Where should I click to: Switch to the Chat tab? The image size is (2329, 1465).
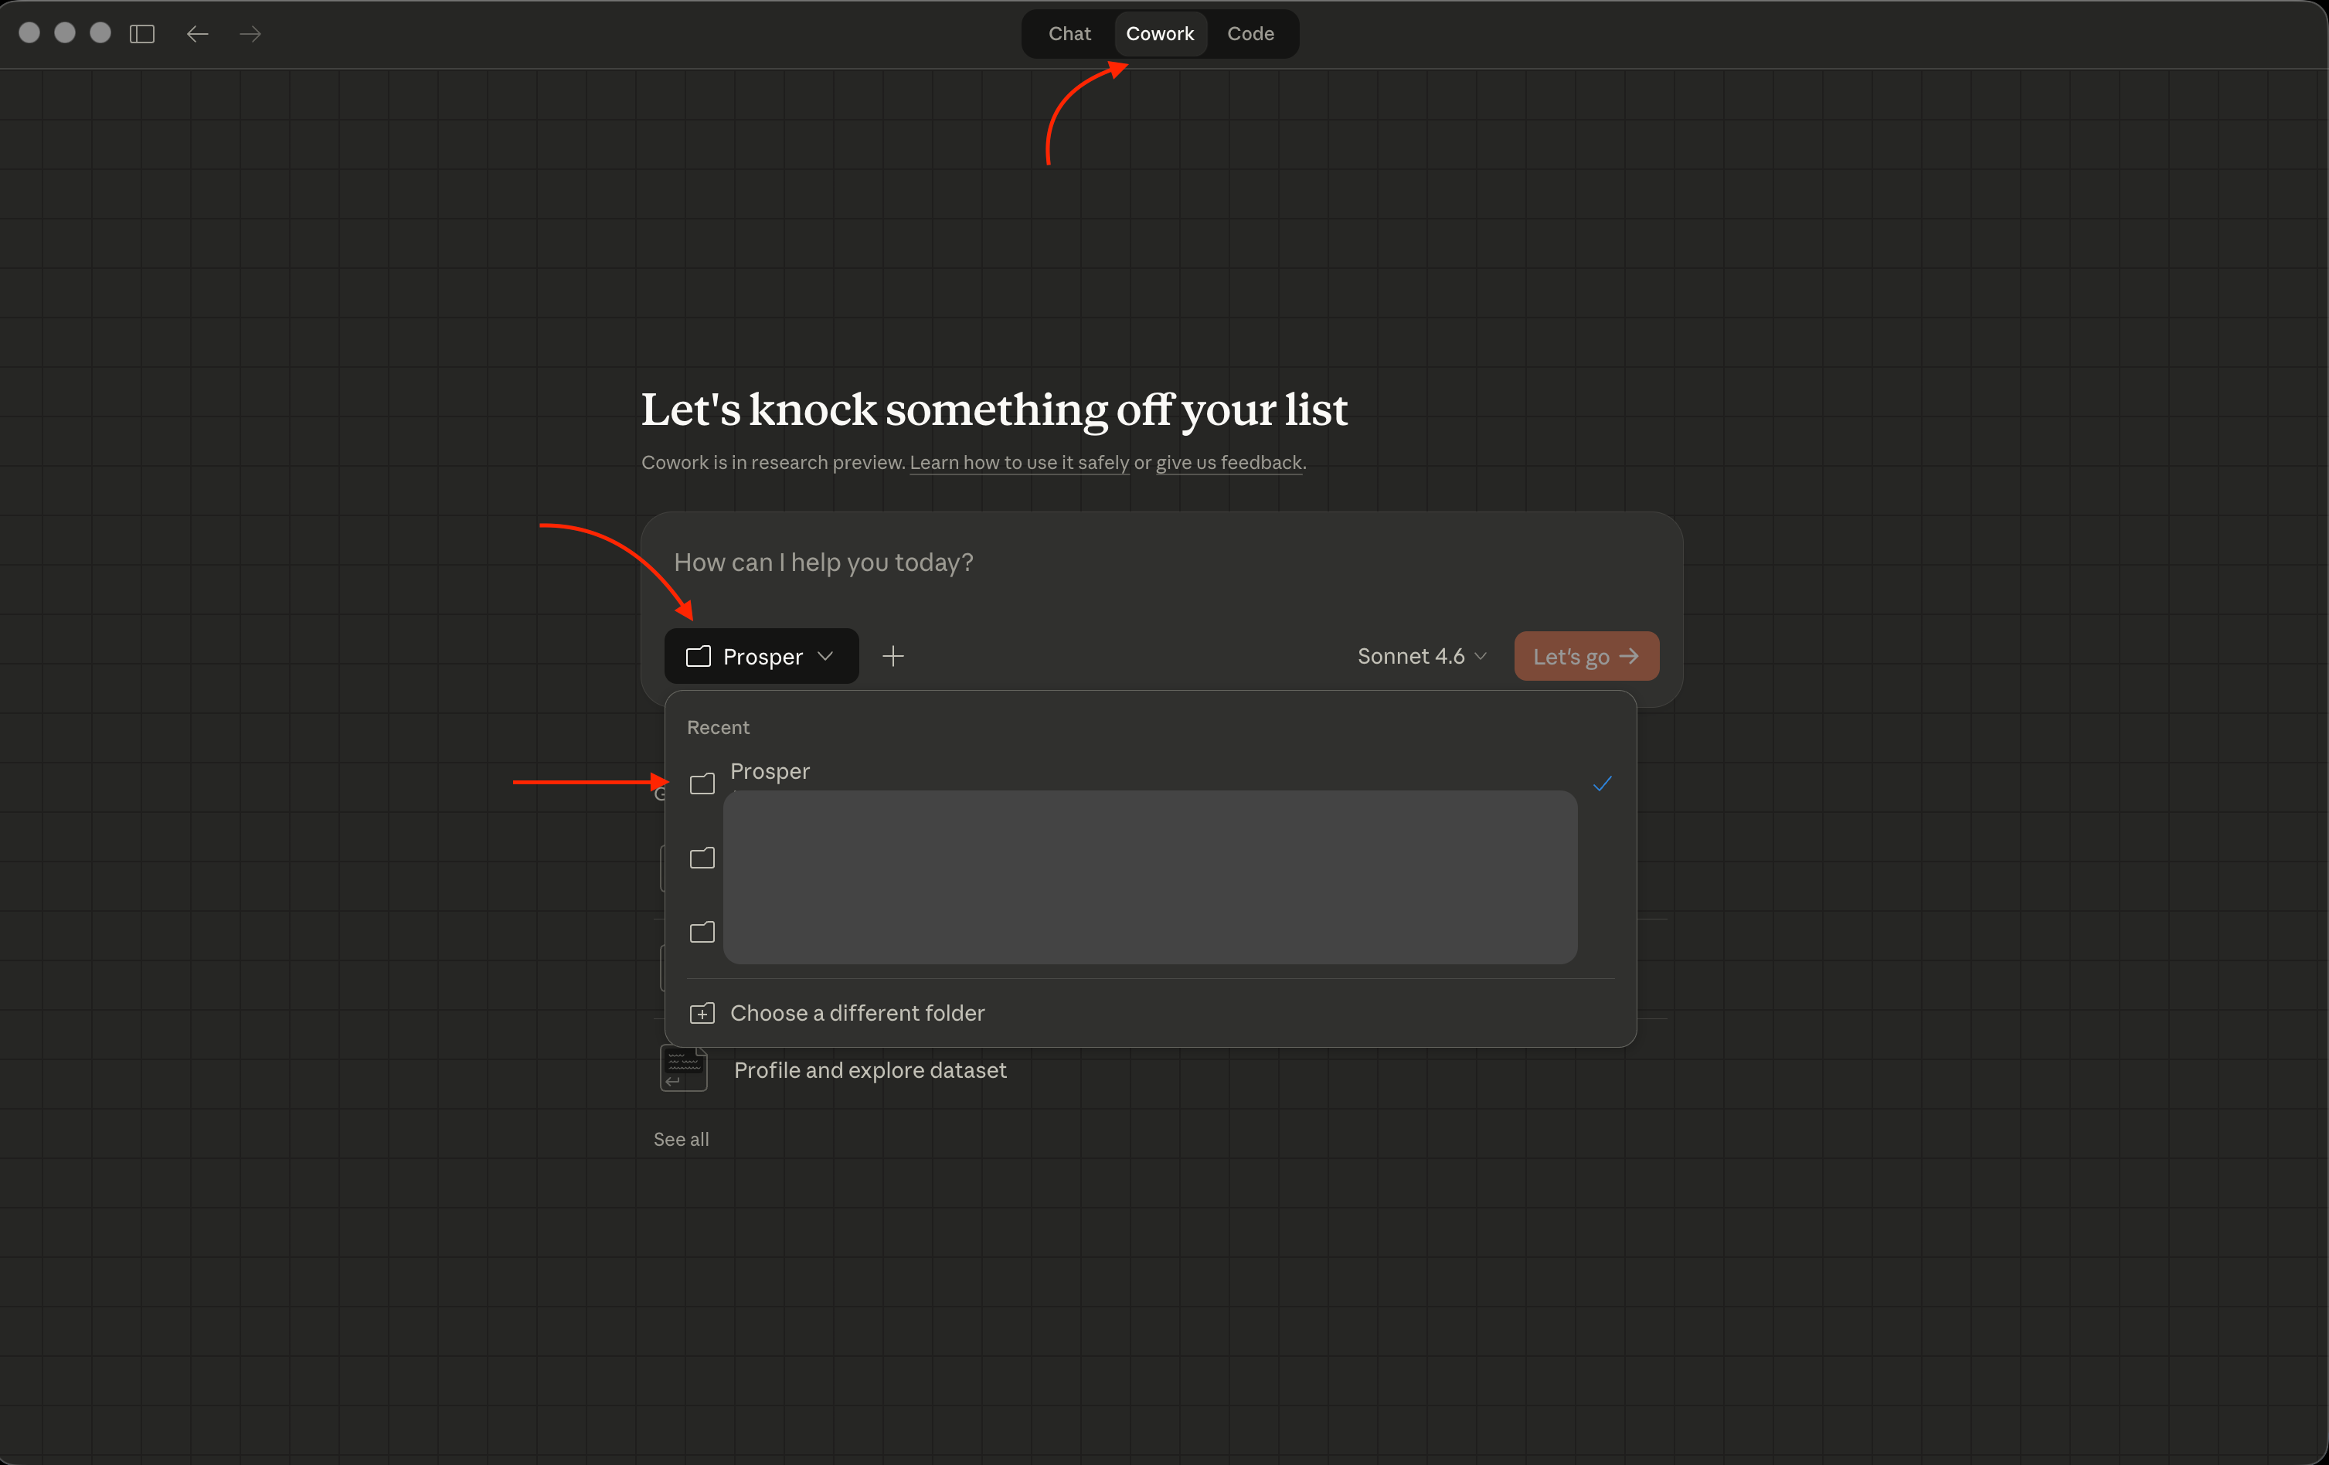pyautogui.click(x=1069, y=34)
